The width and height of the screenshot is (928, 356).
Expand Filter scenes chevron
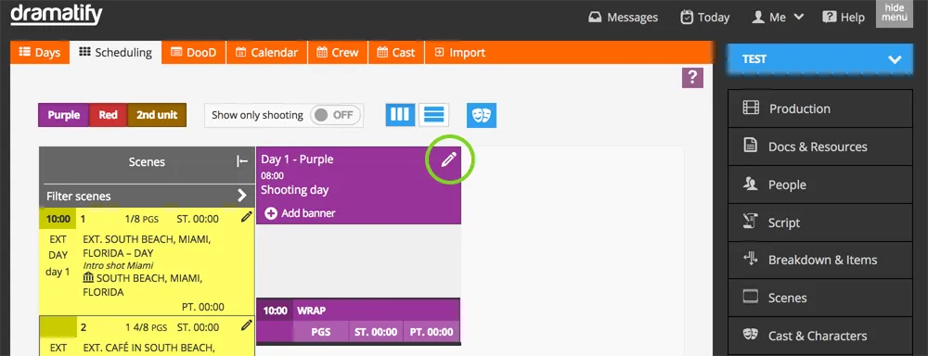tap(241, 195)
